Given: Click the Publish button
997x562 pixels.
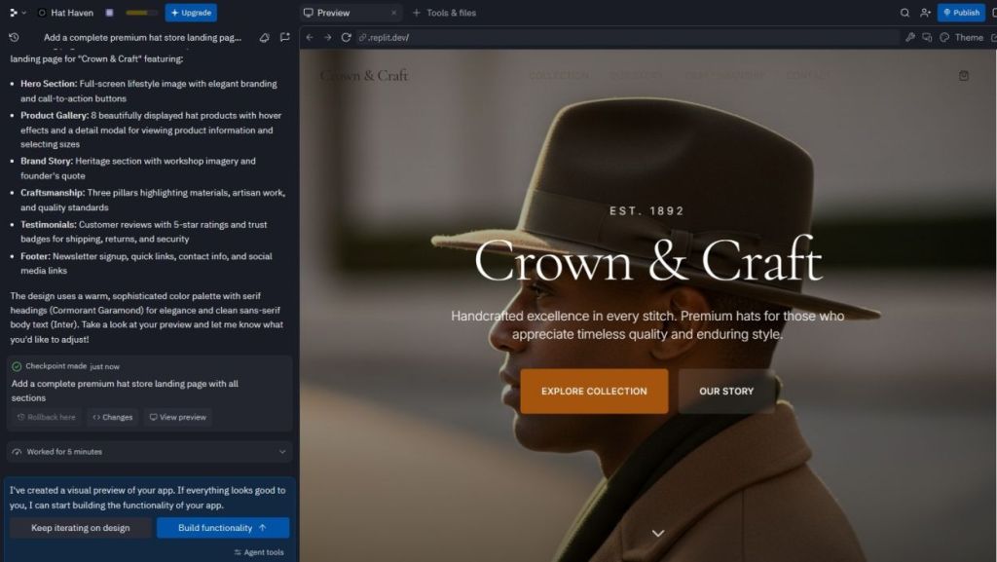Looking at the screenshot, I should click(x=960, y=13).
